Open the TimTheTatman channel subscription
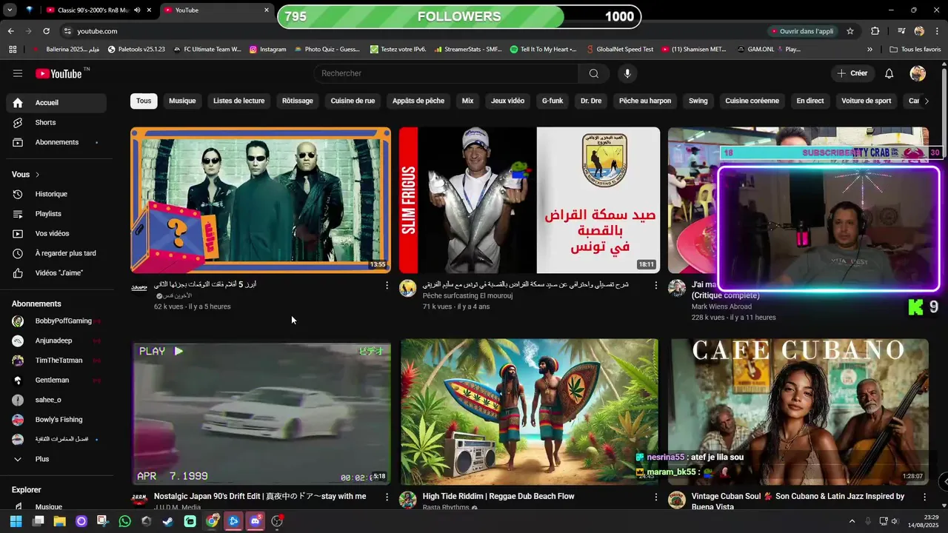948x533 pixels. (56, 361)
